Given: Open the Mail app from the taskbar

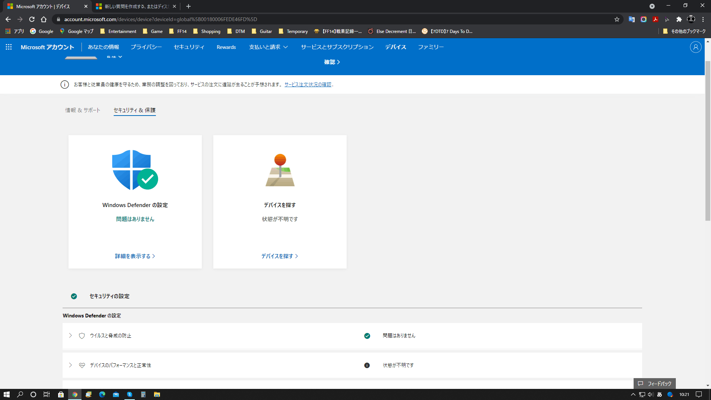Looking at the screenshot, I should point(116,394).
